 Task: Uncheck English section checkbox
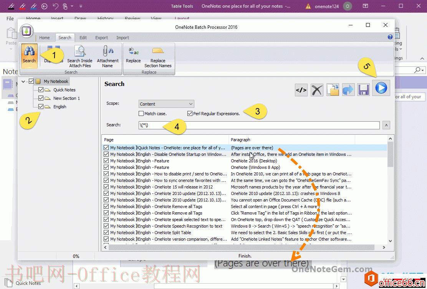point(41,106)
